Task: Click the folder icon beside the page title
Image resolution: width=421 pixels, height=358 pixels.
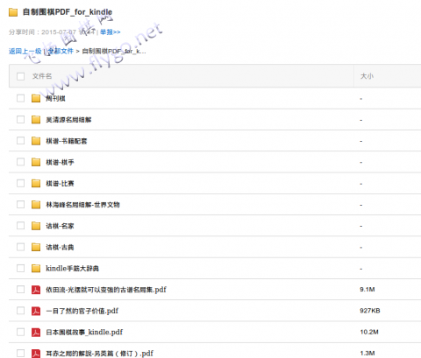Action: point(13,12)
